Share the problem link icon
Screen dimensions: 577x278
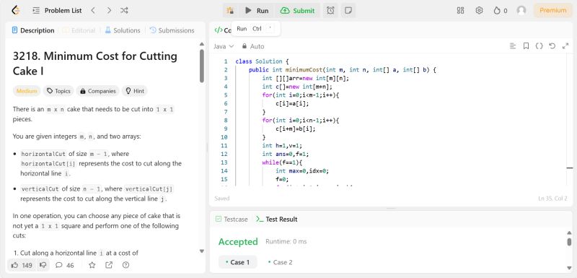coord(109,265)
